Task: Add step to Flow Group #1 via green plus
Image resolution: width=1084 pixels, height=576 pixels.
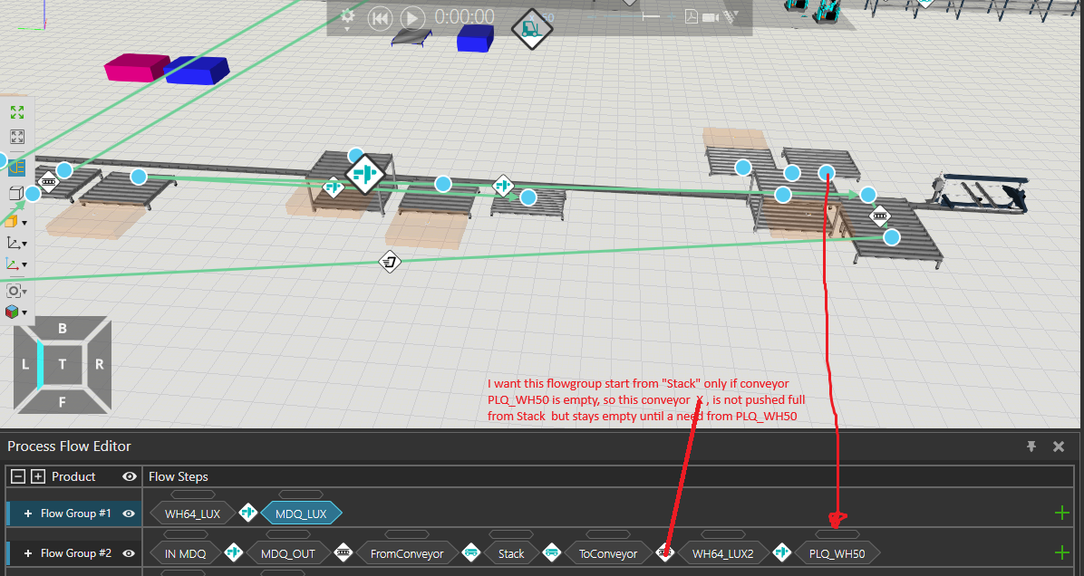Action: tap(1062, 514)
